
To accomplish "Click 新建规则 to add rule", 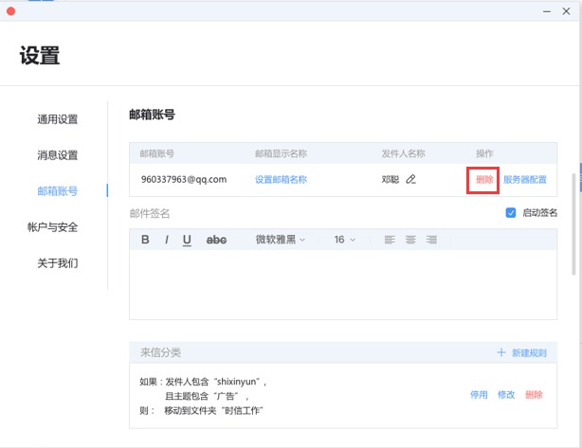I will click(x=529, y=352).
